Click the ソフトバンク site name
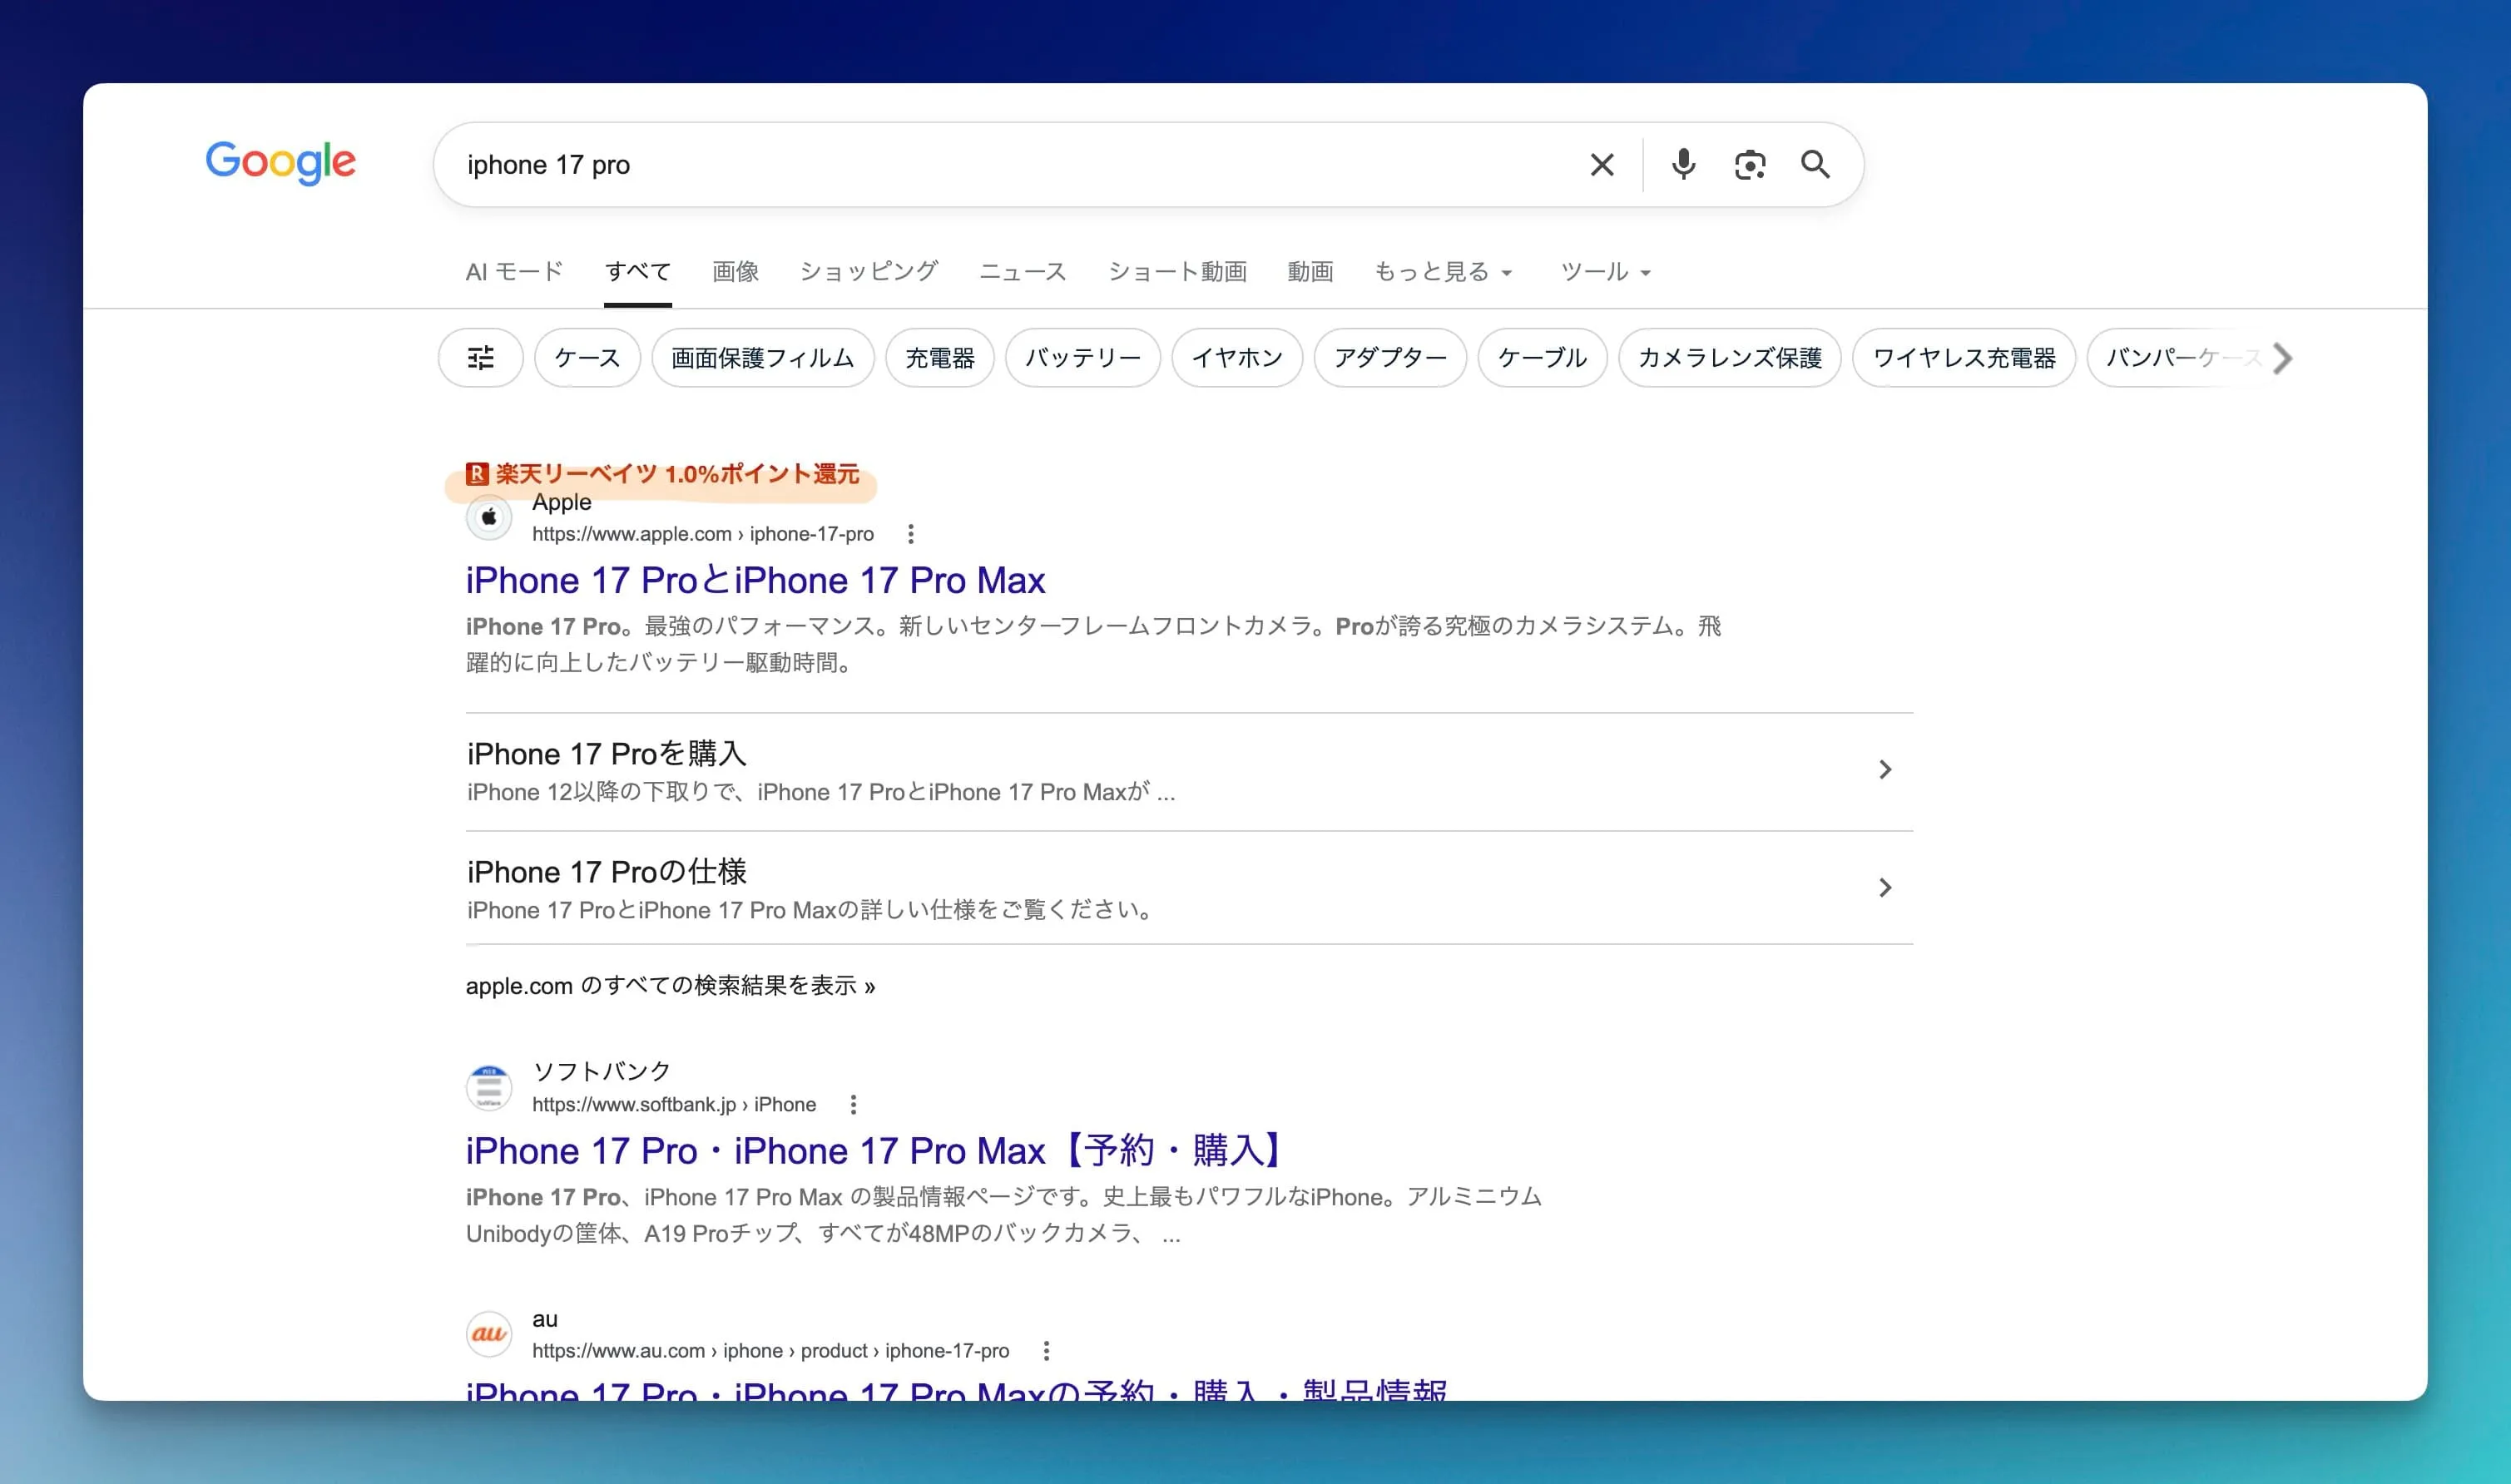The height and width of the screenshot is (1484, 2511). click(x=601, y=1071)
